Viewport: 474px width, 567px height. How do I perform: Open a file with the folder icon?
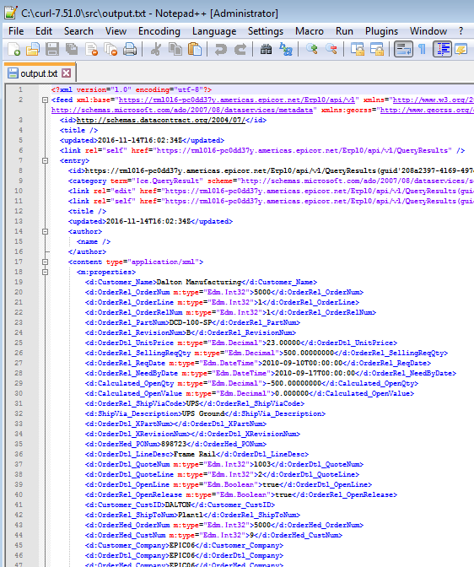[x=33, y=49]
